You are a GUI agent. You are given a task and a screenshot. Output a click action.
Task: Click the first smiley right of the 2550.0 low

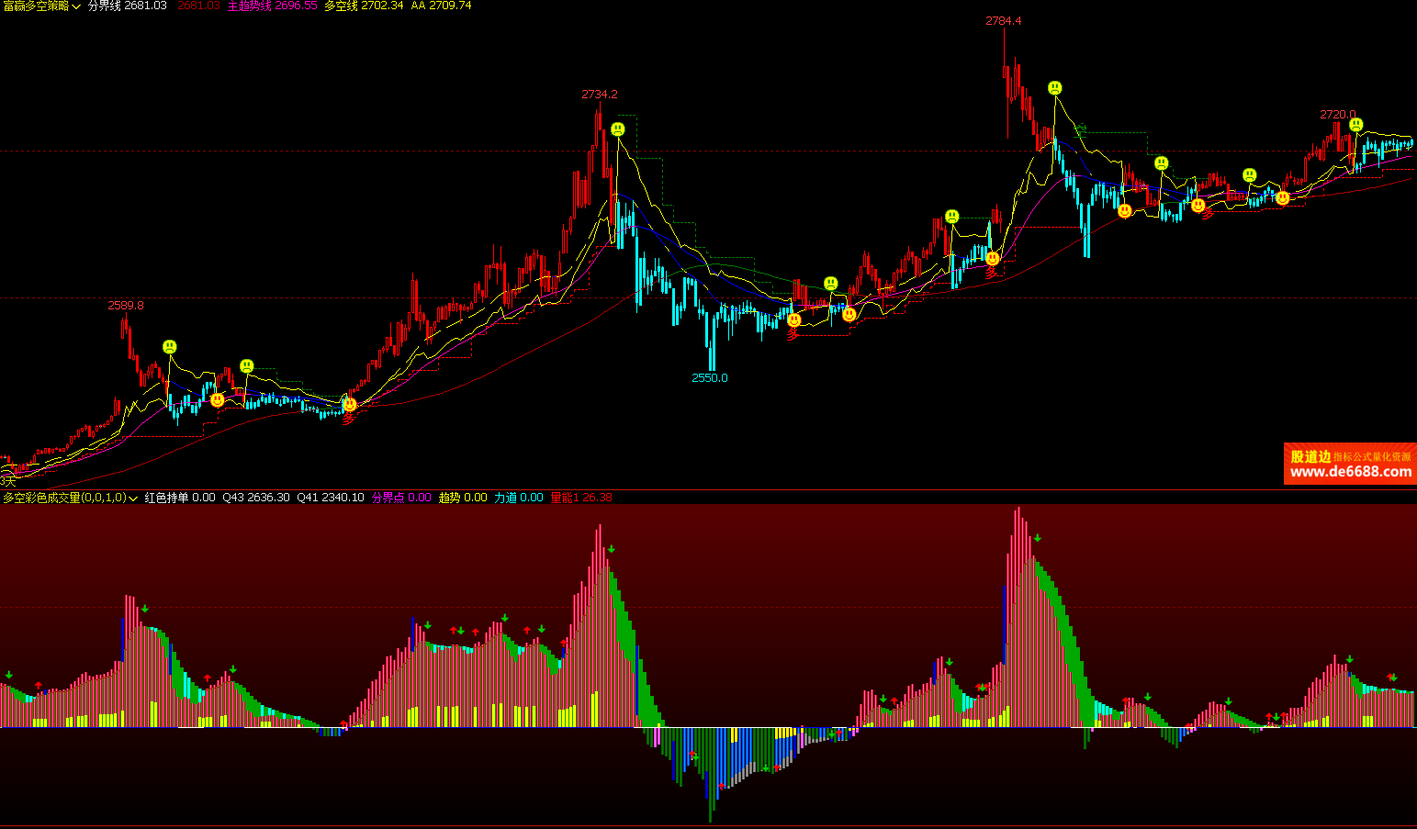794,320
